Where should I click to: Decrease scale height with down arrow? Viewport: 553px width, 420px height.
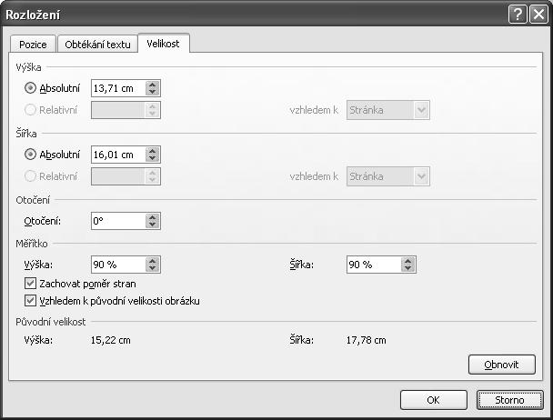153,268
